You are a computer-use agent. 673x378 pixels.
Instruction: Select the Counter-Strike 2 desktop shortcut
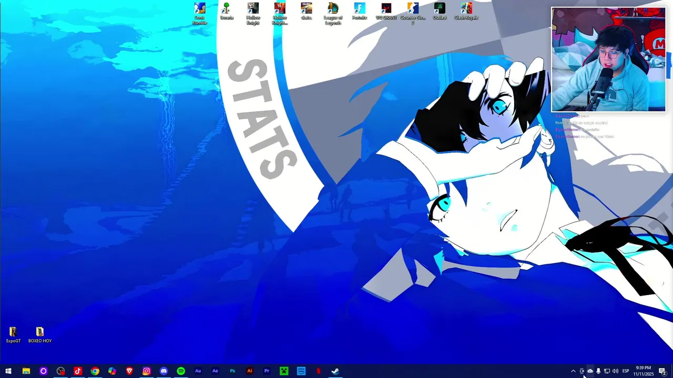point(413,14)
